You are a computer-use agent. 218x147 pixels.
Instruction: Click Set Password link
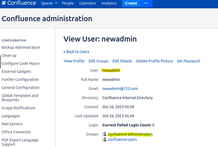coord(188,61)
